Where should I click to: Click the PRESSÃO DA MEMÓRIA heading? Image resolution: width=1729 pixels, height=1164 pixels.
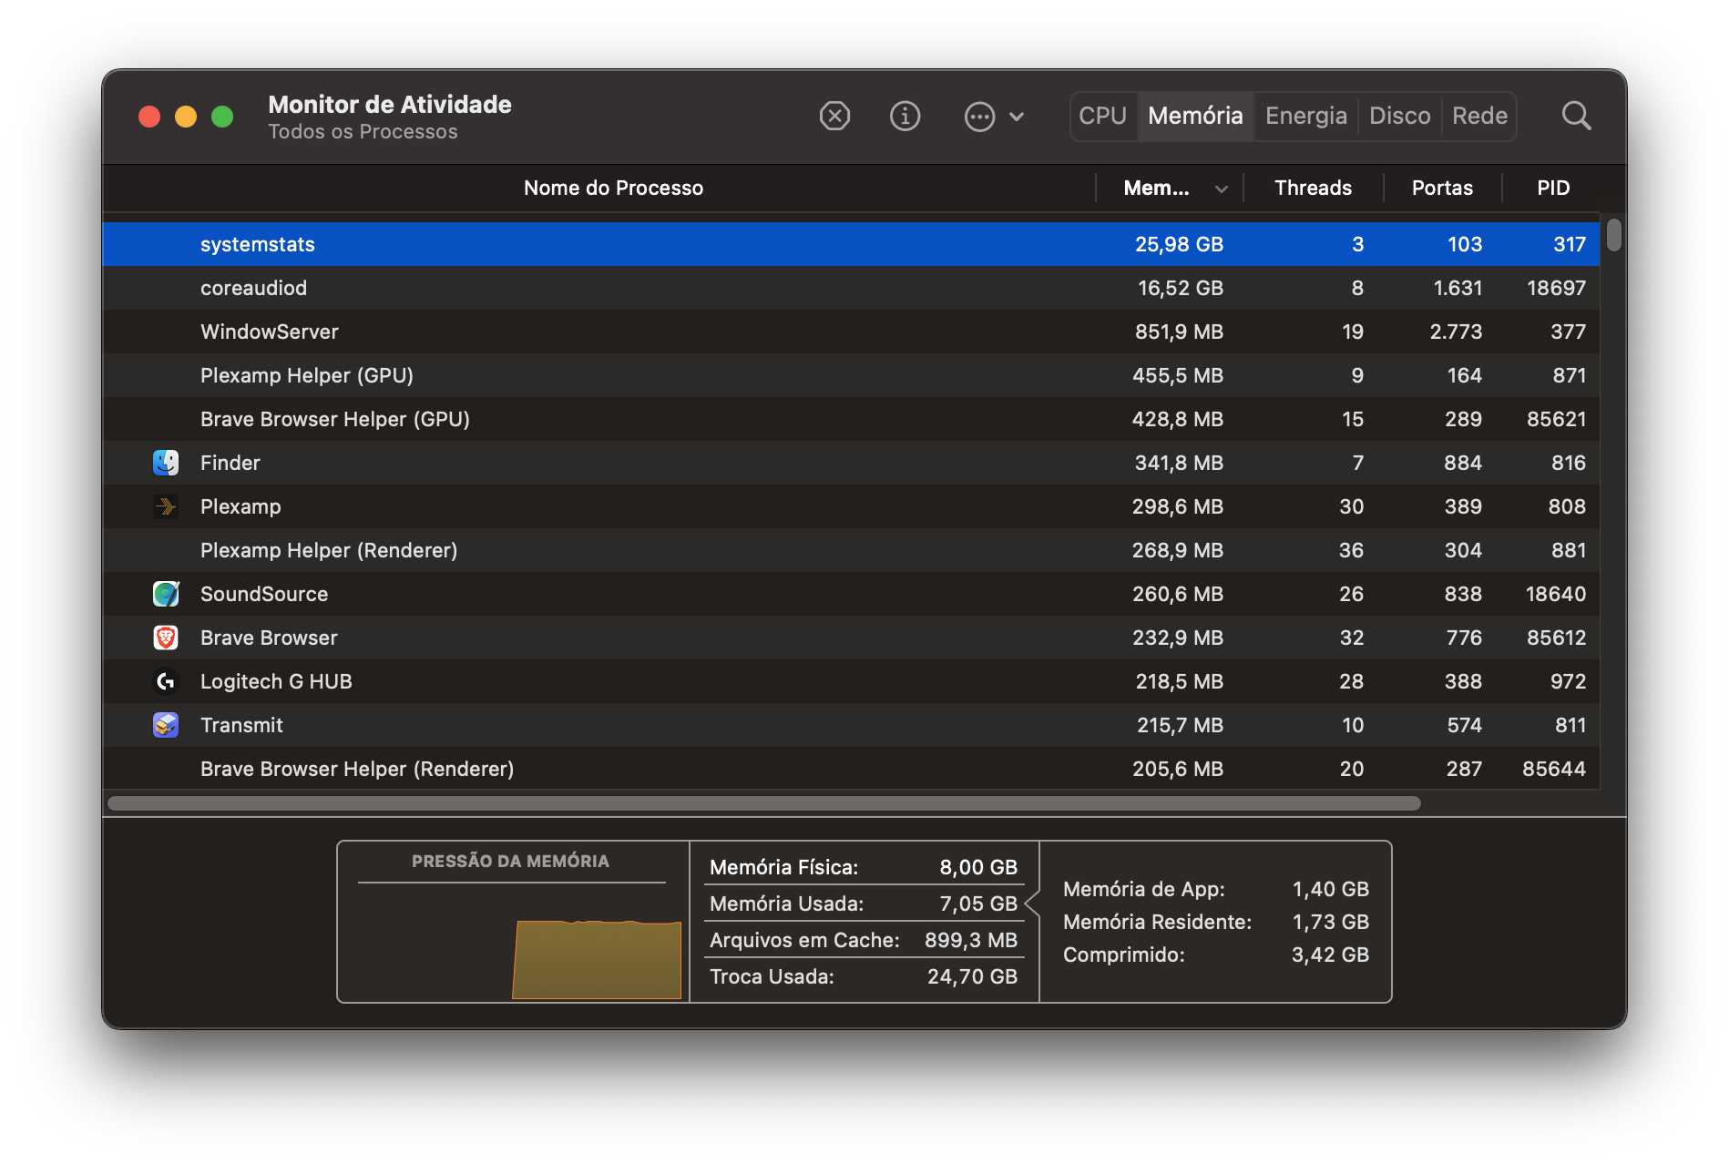click(510, 862)
